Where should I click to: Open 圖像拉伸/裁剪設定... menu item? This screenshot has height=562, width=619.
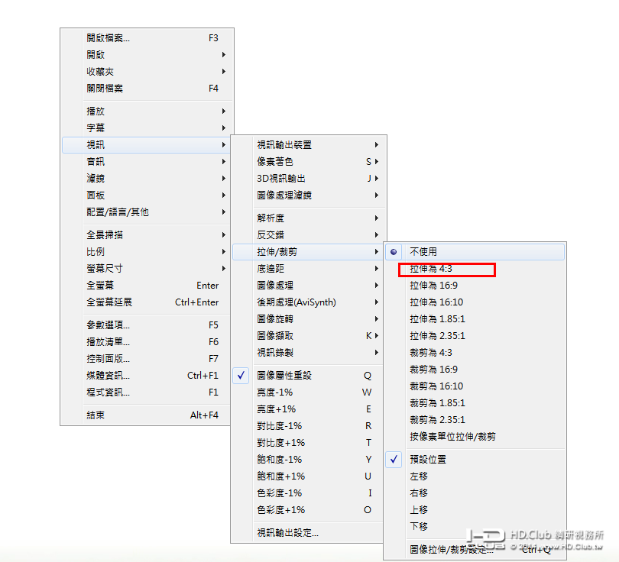coord(475,549)
